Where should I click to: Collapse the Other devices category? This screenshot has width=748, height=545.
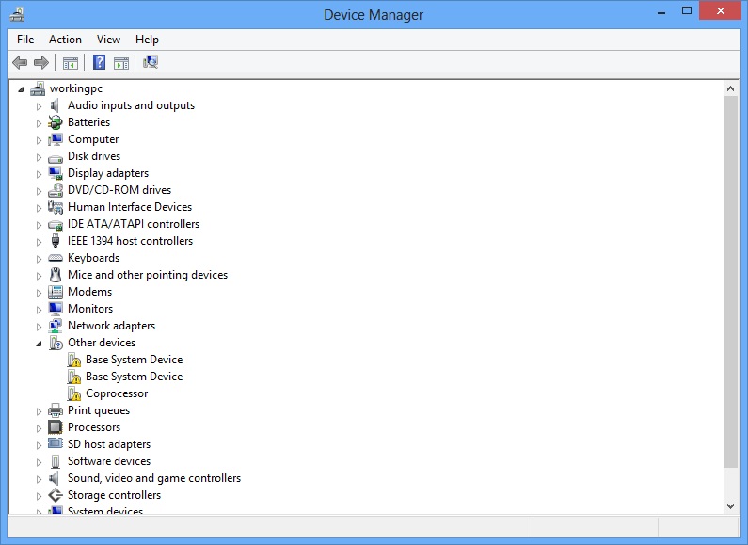pos(40,344)
